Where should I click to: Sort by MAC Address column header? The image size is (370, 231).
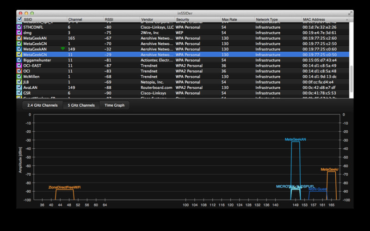pyautogui.click(x=314, y=19)
